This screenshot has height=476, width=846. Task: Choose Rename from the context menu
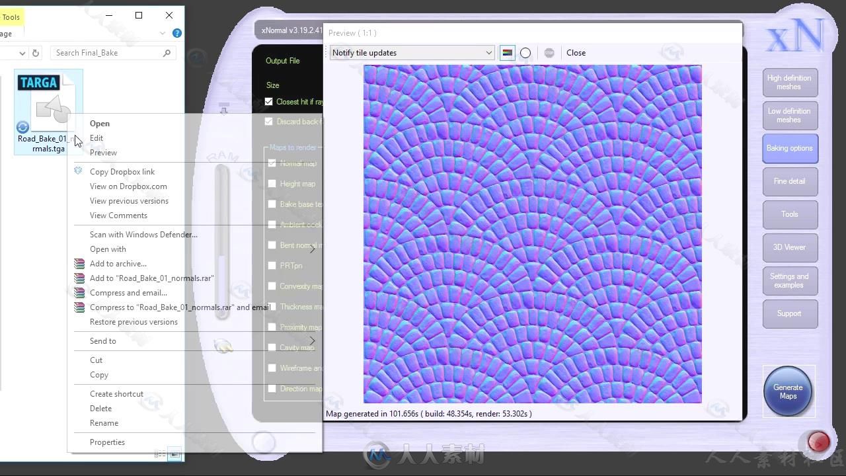tap(104, 423)
